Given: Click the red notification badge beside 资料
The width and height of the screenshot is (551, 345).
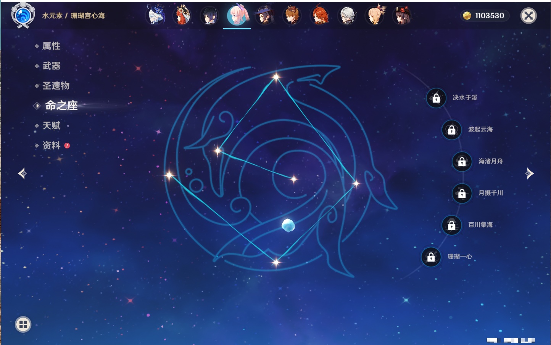Looking at the screenshot, I should [67, 146].
